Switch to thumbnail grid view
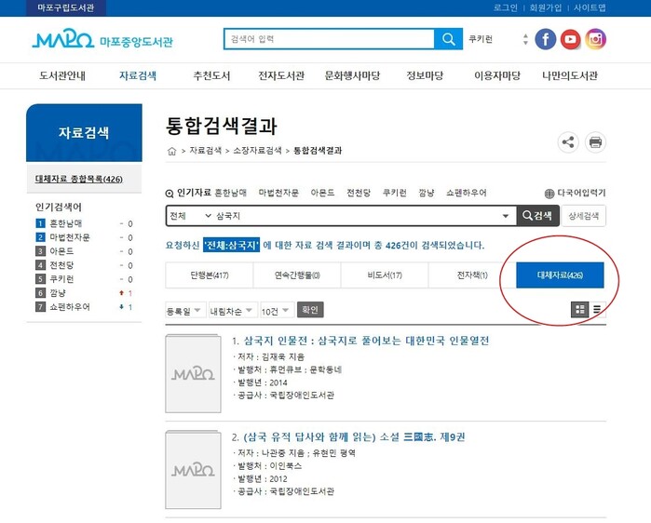The height and width of the screenshot is (523, 651). pos(580,310)
